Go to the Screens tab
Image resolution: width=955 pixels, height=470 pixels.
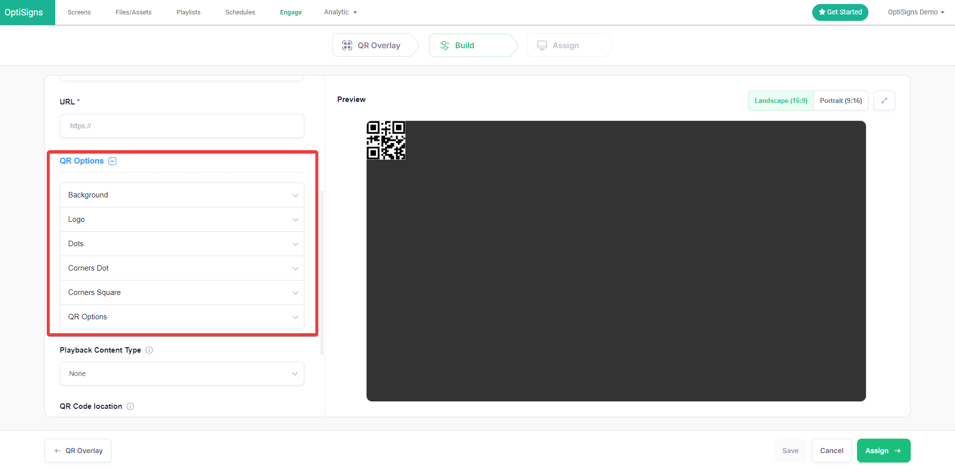(x=79, y=12)
